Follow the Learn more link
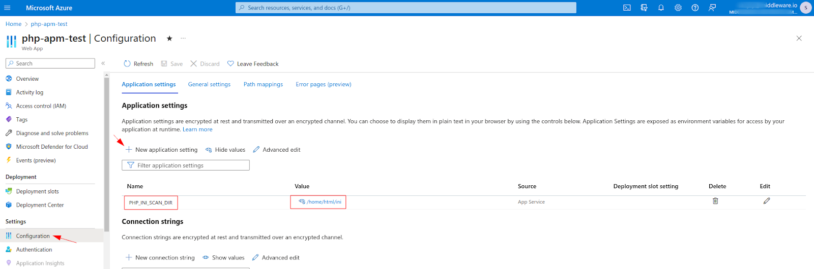Viewport: 814px width, 269px height. click(x=197, y=129)
